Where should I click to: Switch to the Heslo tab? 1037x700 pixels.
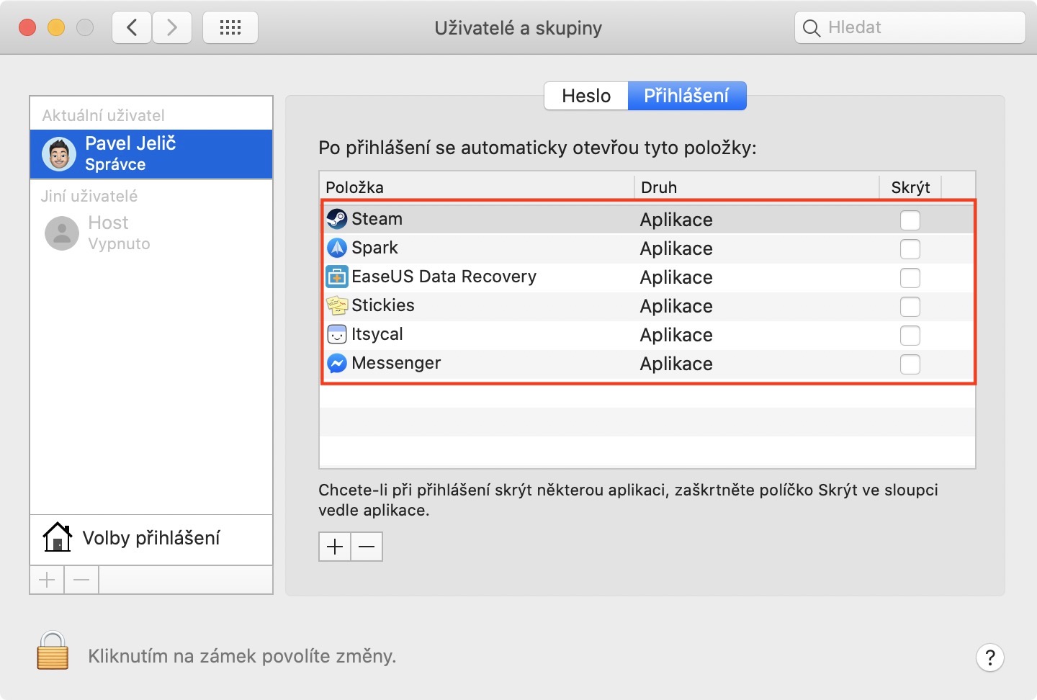tap(586, 96)
